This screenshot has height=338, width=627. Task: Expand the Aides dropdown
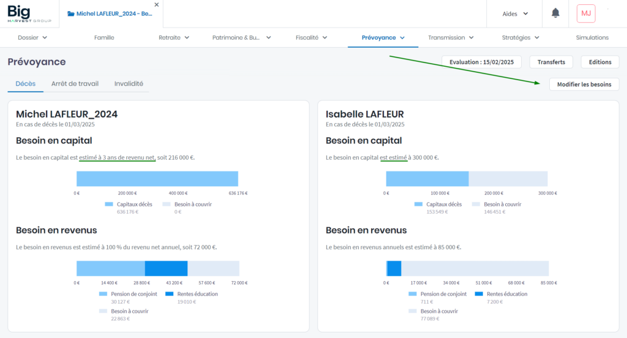(x=515, y=13)
